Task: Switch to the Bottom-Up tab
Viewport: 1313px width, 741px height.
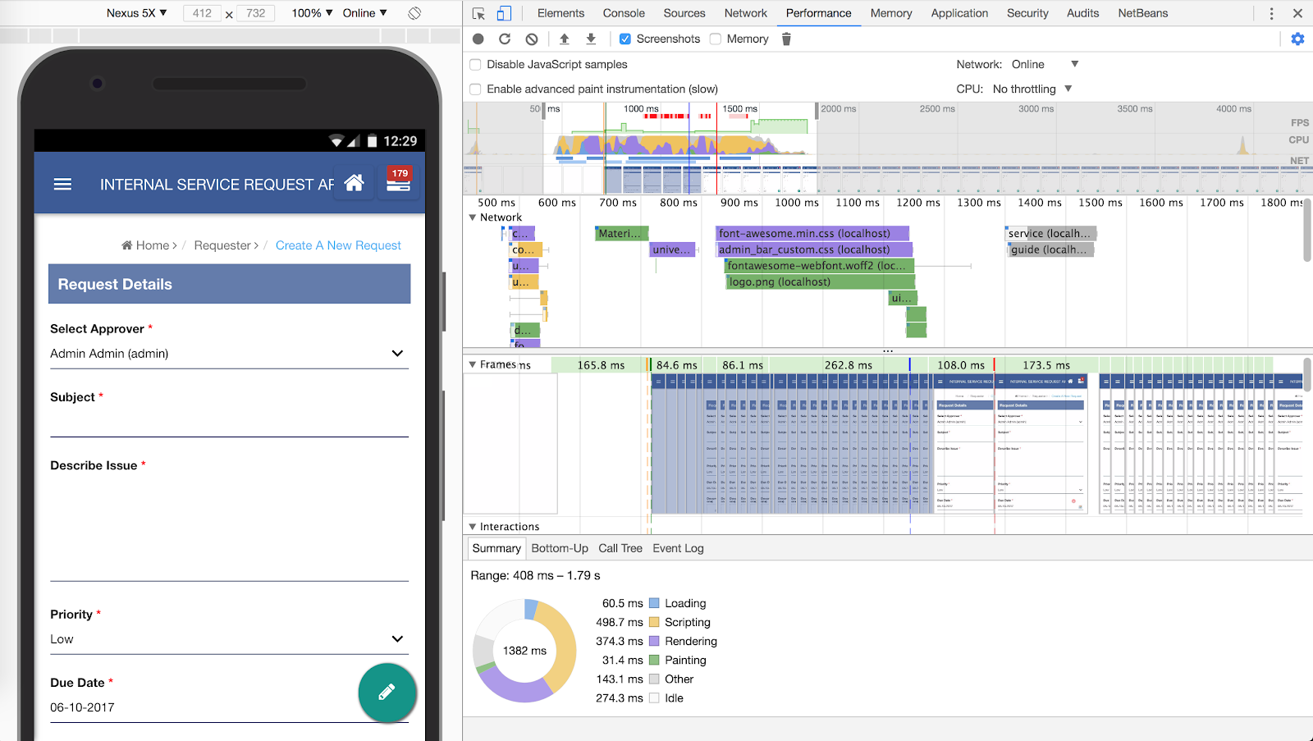Action: point(560,548)
